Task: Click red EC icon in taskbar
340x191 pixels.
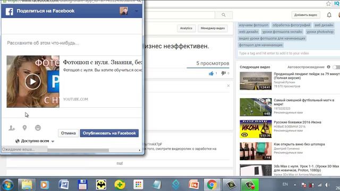Action: (193, 185)
